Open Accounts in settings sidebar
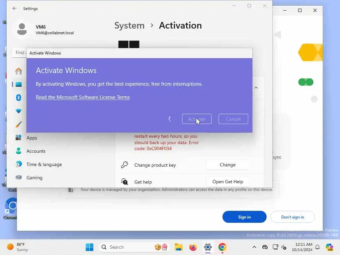The width and height of the screenshot is (340, 255). [x=36, y=151]
